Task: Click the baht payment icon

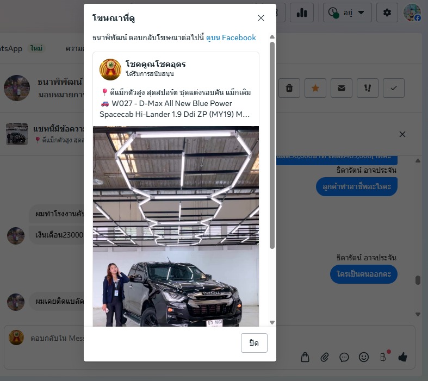Action: tap(383, 357)
